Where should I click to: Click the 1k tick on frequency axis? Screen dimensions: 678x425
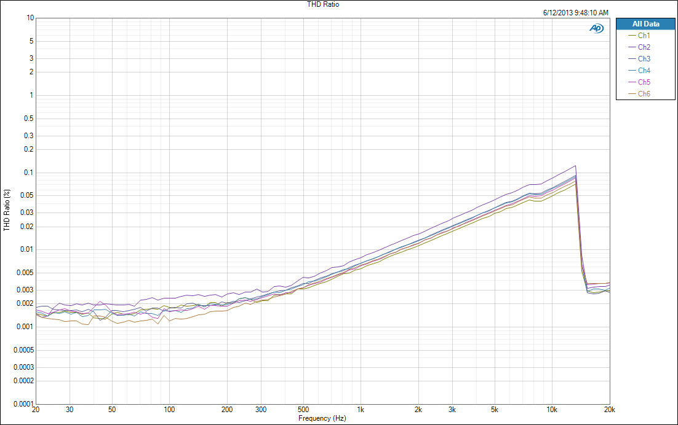tap(361, 410)
